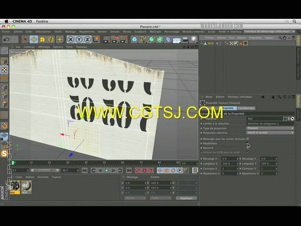Play the animation forward
Image resolution: width=301 pixels, height=226 pixels.
point(107,171)
